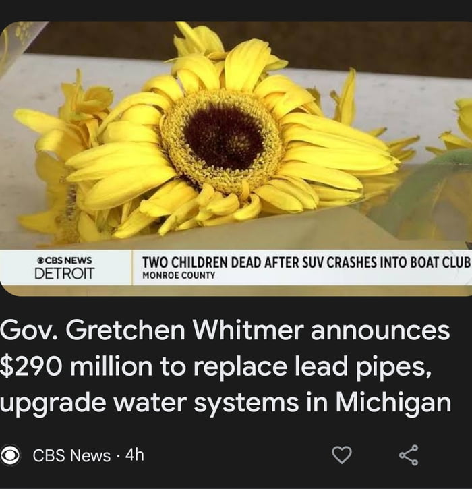The height and width of the screenshot is (489, 472).
Task: Click 'upgrade water systems in Michigan' text
Action: tap(225, 402)
